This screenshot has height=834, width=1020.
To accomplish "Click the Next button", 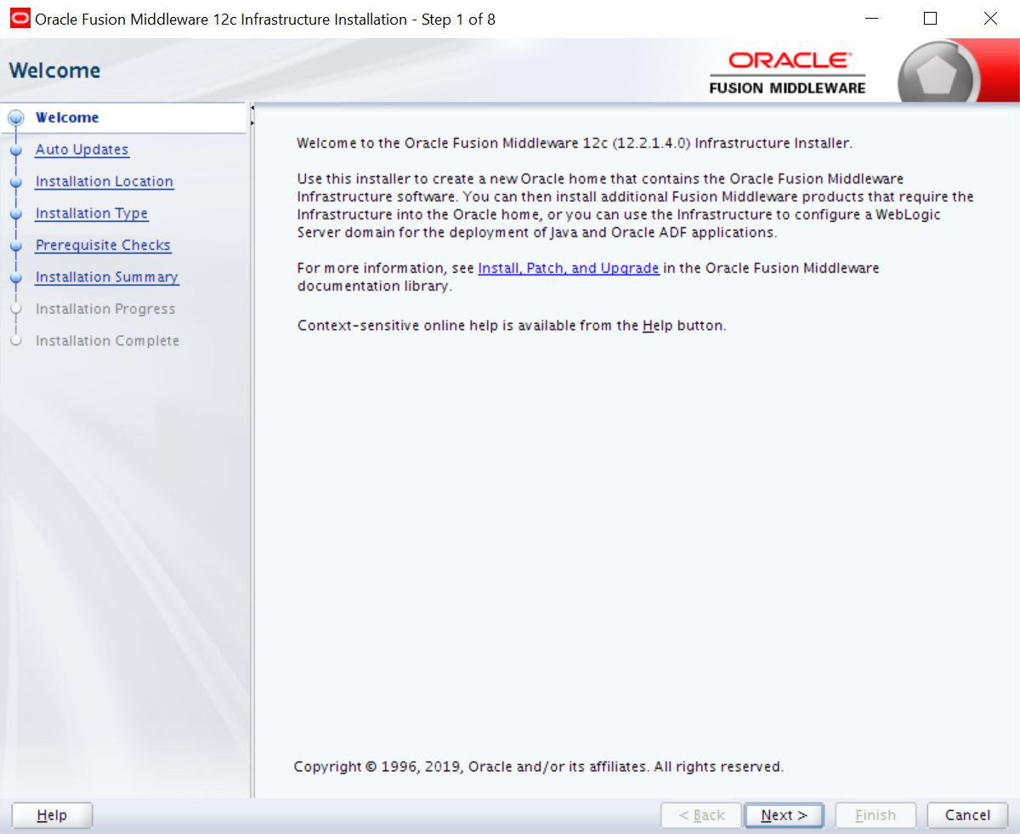I will coord(783,815).
